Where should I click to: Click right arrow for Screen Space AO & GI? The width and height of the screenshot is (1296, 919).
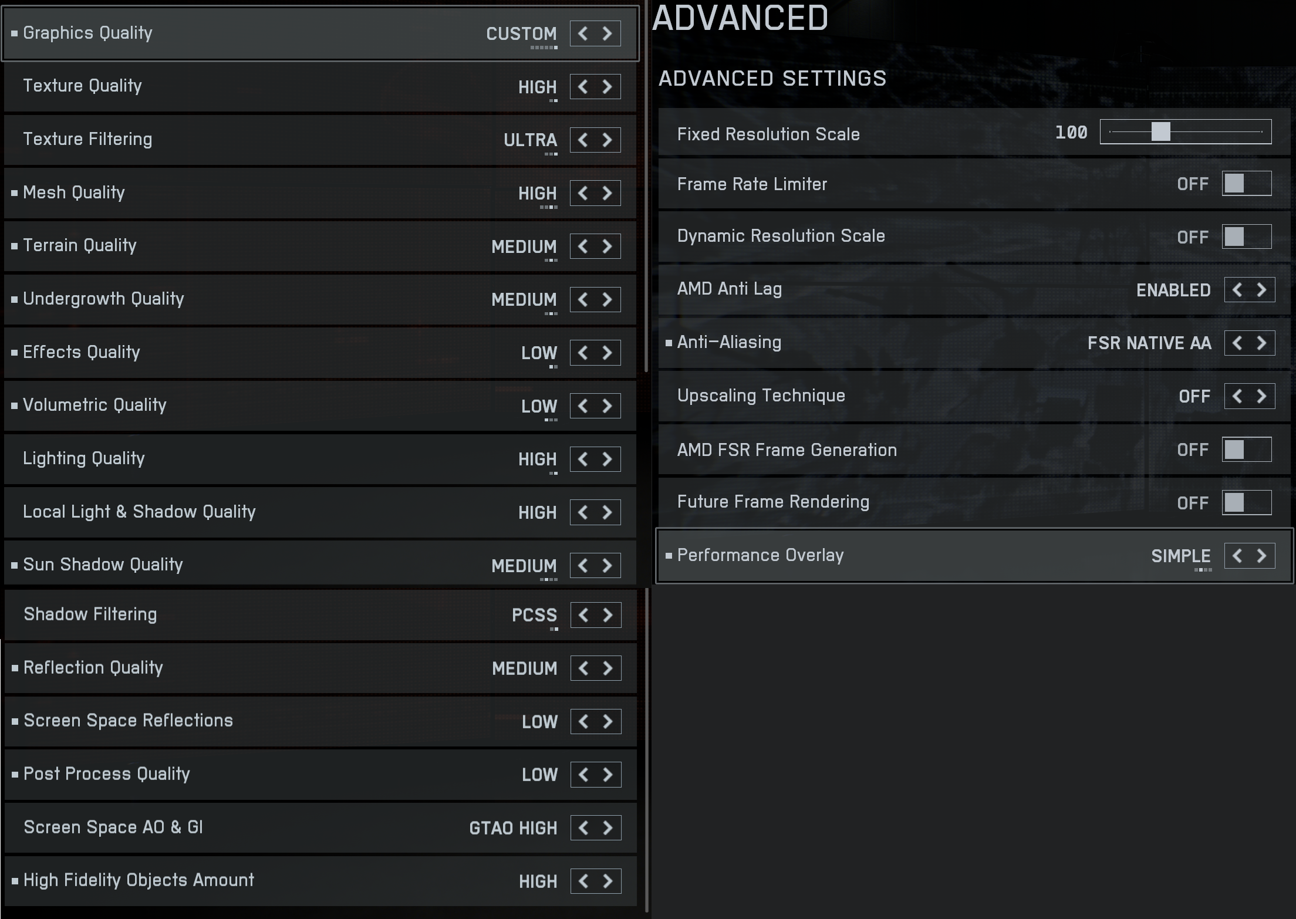coord(608,828)
